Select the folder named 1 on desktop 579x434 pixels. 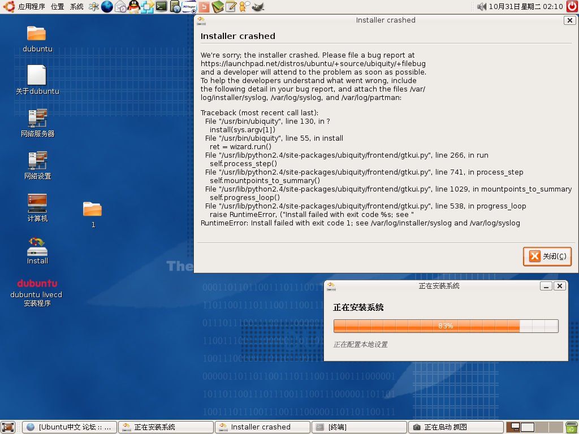(92, 214)
